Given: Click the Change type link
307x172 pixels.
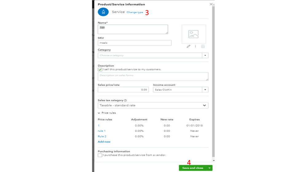Looking at the screenshot, I should tap(135, 12).
